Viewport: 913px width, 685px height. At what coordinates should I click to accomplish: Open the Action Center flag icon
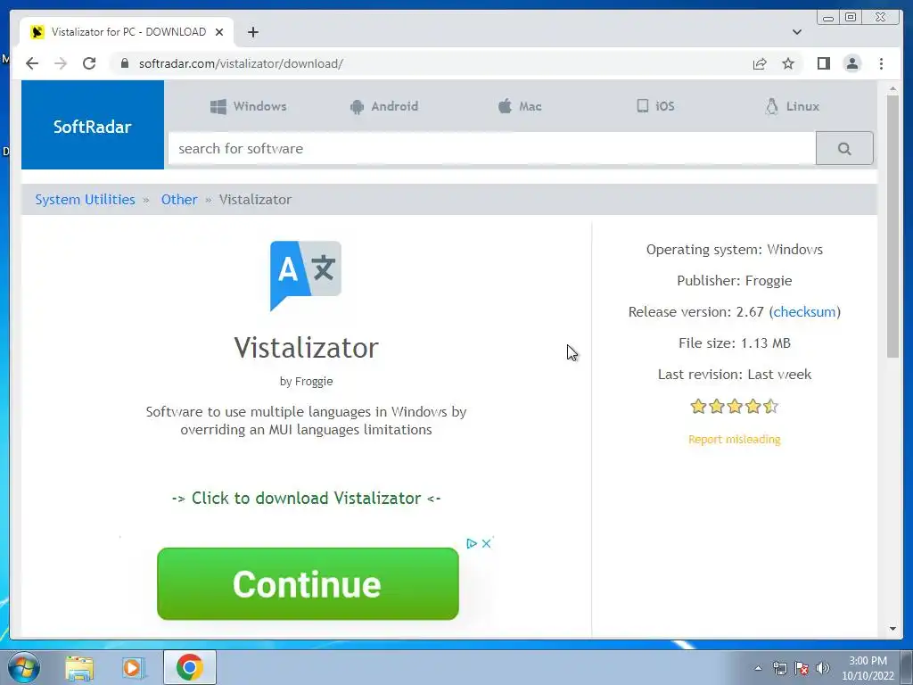802,668
